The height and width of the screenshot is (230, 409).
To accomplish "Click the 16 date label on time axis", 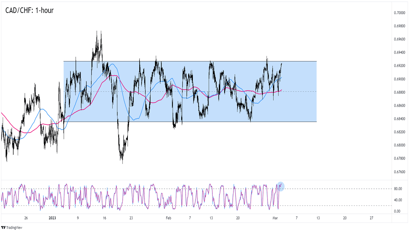I will point(105,218).
